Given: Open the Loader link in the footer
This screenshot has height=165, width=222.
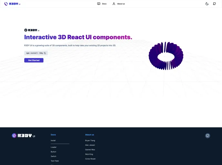Looking at the screenshot, I should (54, 147).
